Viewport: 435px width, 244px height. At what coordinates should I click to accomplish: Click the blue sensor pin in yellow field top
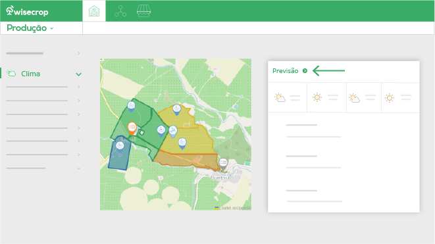tap(177, 110)
